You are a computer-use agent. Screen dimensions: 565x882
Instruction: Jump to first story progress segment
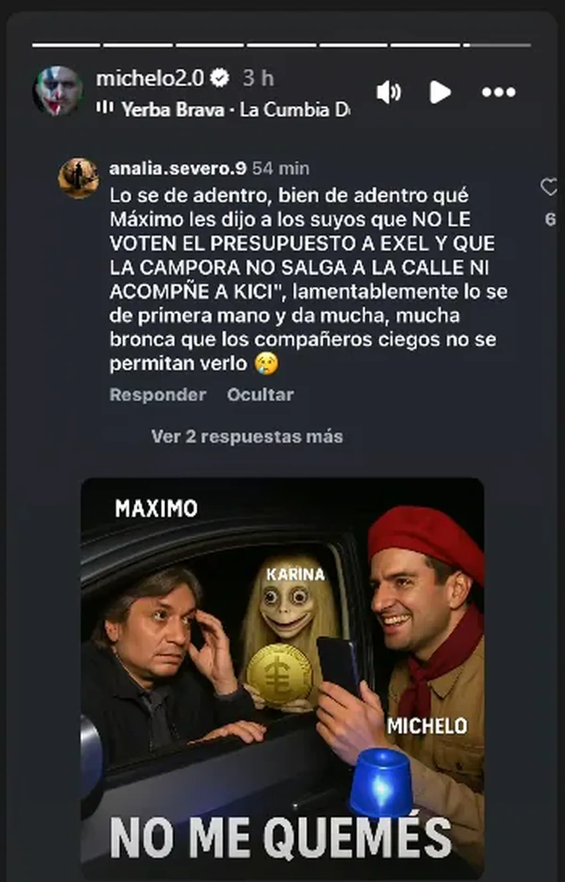pyautogui.click(x=66, y=46)
